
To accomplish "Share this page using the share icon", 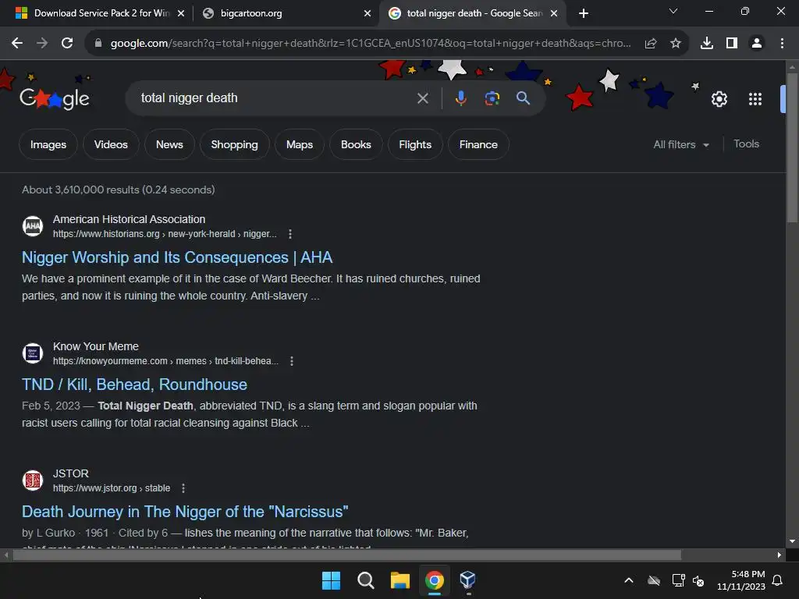I will click(651, 44).
